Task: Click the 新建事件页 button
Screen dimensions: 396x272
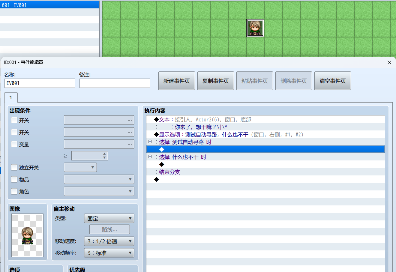Action: pos(177,81)
